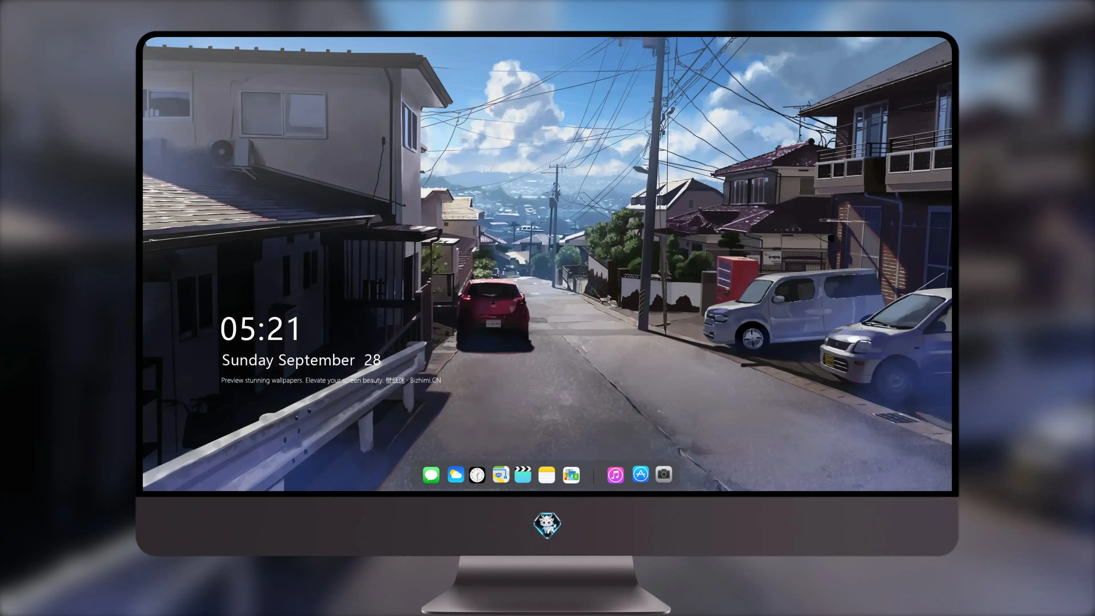Open the yellow Notes app
The width and height of the screenshot is (1095, 616).
[x=547, y=475]
